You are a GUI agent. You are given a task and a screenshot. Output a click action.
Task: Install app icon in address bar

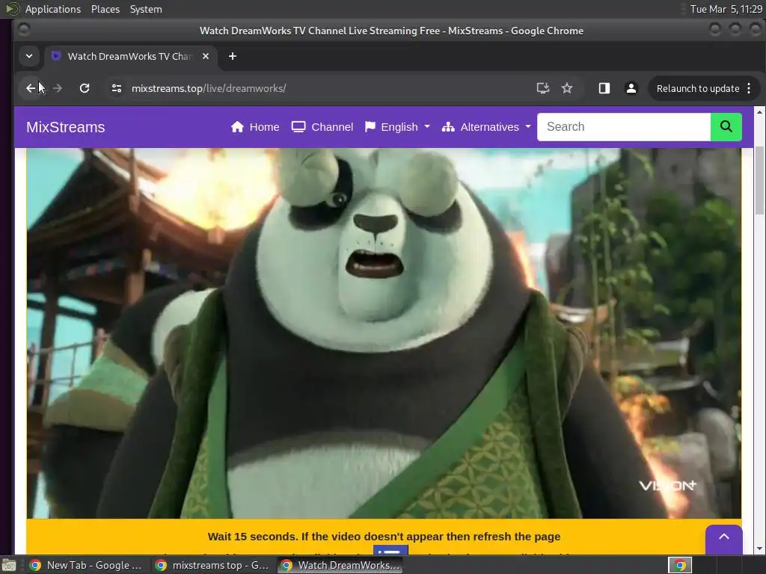(x=543, y=88)
